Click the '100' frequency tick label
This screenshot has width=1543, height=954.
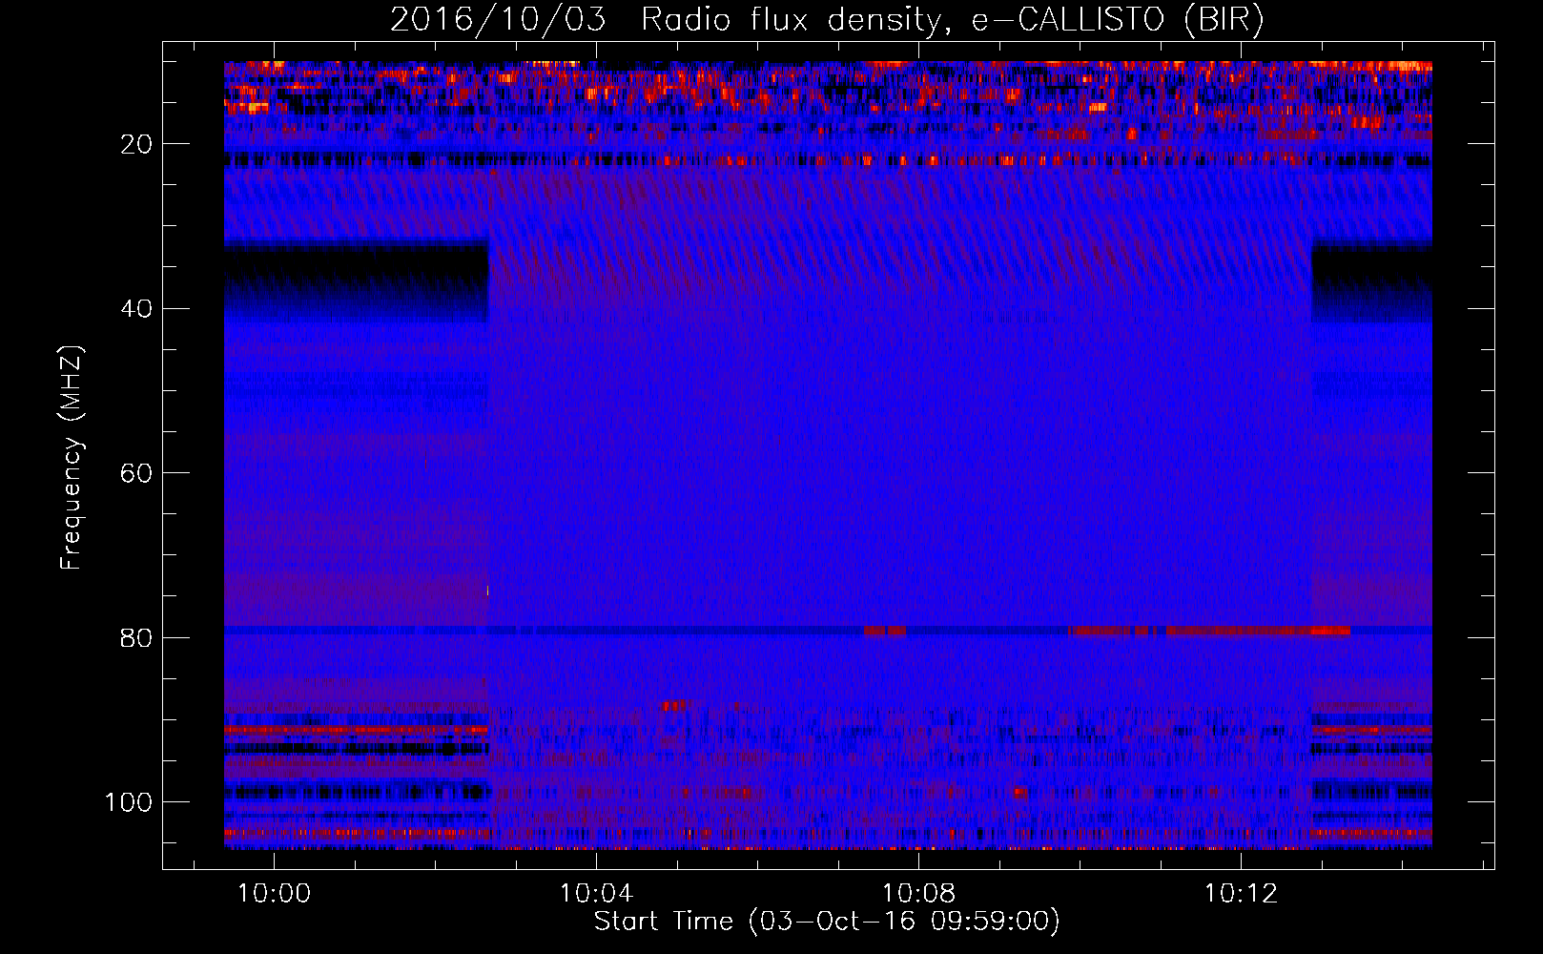coord(130,802)
